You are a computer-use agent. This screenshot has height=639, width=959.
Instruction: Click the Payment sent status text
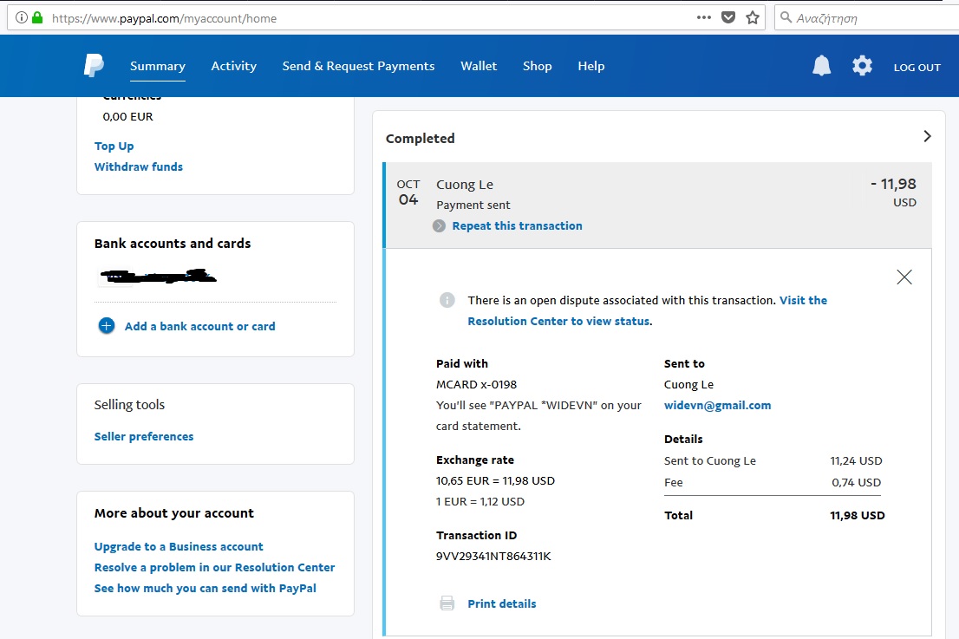click(x=473, y=205)
